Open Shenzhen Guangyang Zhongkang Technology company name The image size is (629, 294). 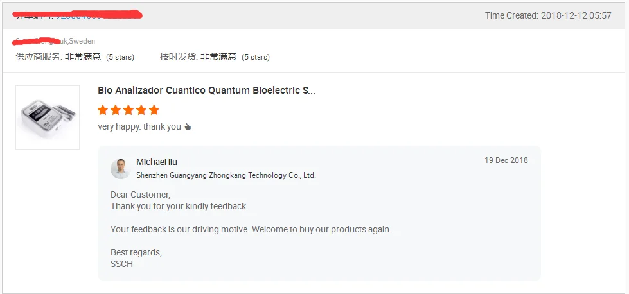[226, 175]
